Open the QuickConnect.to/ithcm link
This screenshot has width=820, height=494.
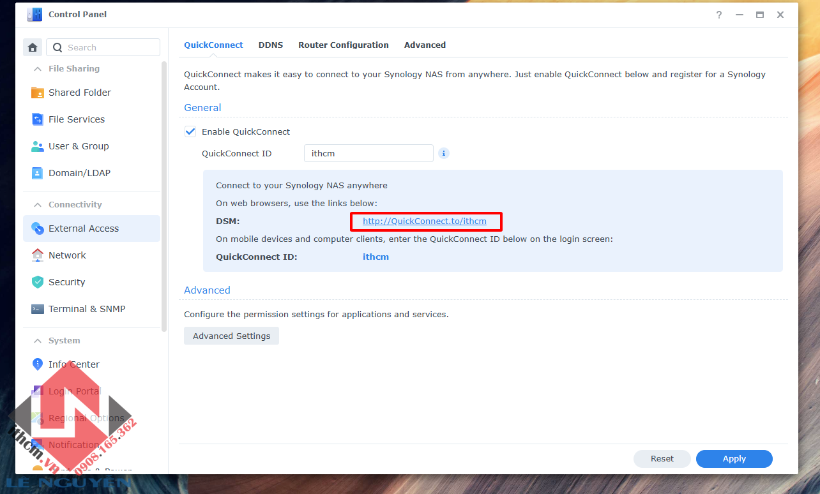425,221
